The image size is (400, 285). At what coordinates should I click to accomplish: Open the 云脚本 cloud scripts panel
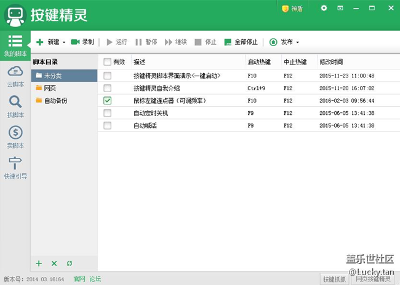pos(15,76)
